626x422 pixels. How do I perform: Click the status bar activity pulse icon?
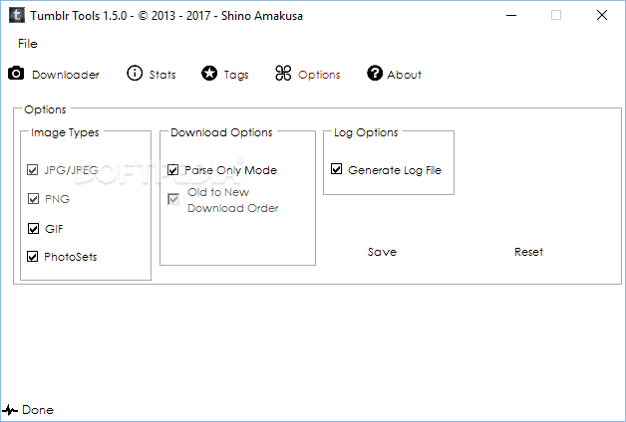tap(10, 410)
